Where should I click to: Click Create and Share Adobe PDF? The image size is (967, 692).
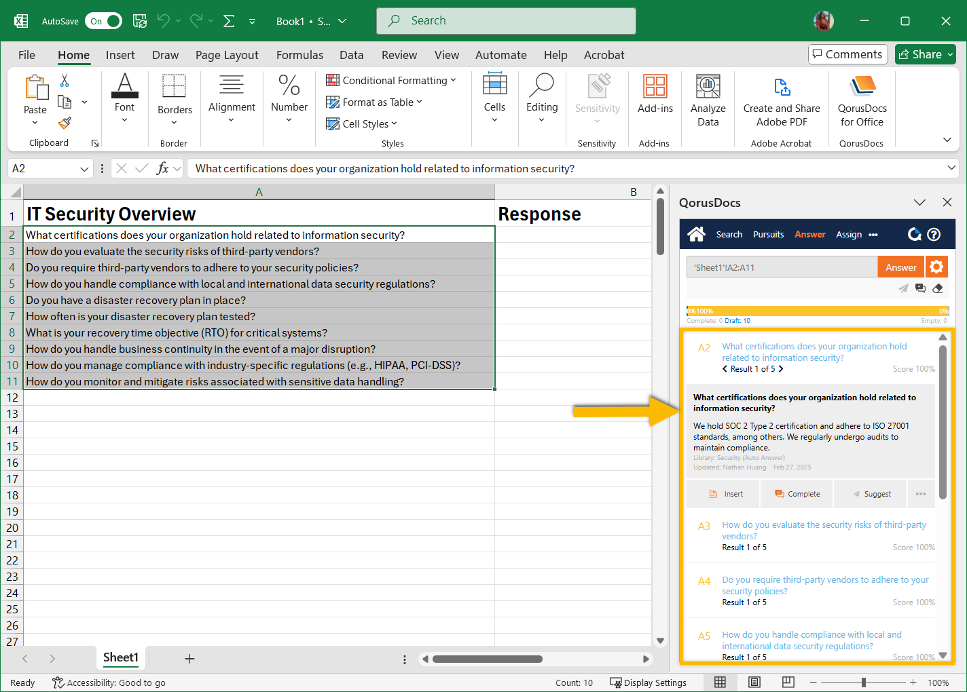coord(782,102)
